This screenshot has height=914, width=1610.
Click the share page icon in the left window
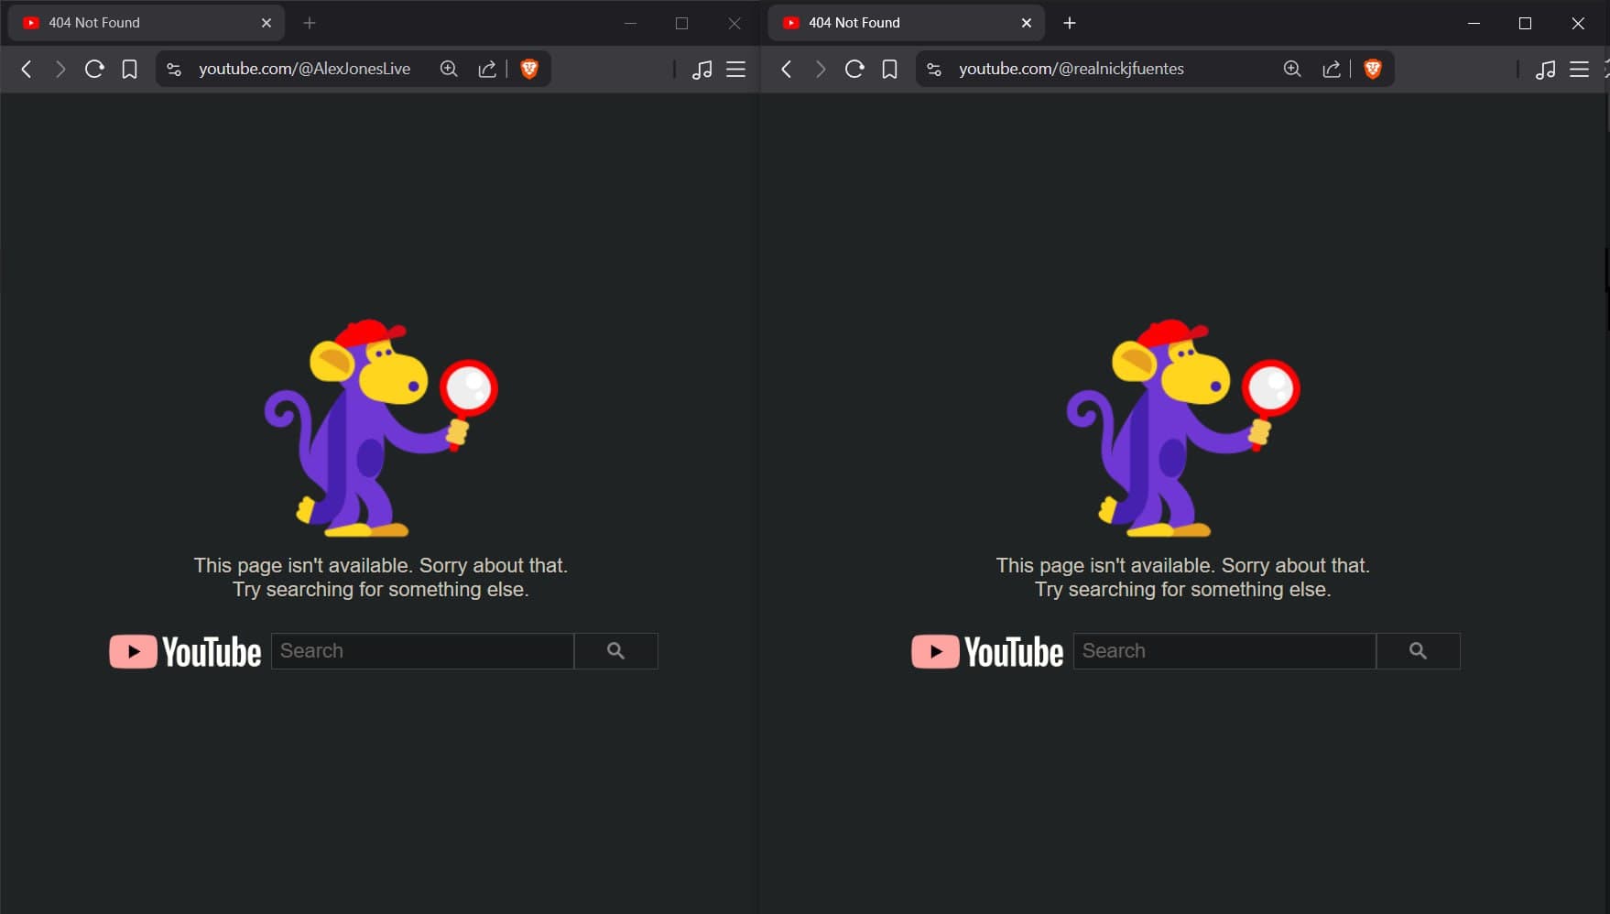(487, 68)
